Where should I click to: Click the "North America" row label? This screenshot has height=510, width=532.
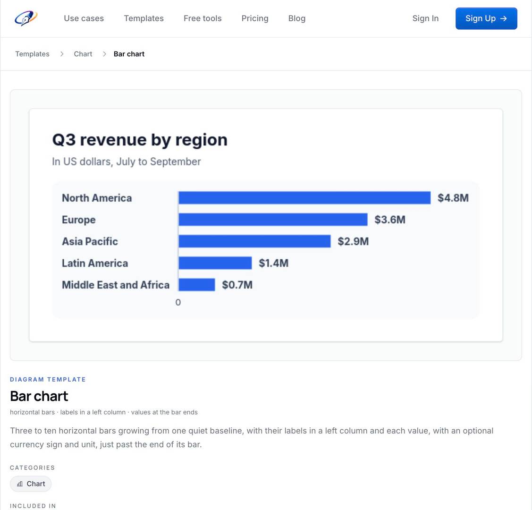[x=97, y=198]
